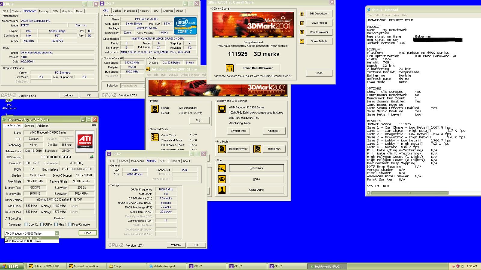Switch to the Sensors tab in GPU-Z
The height and width of the screenshot is (270, 481).
coord(29,126)
